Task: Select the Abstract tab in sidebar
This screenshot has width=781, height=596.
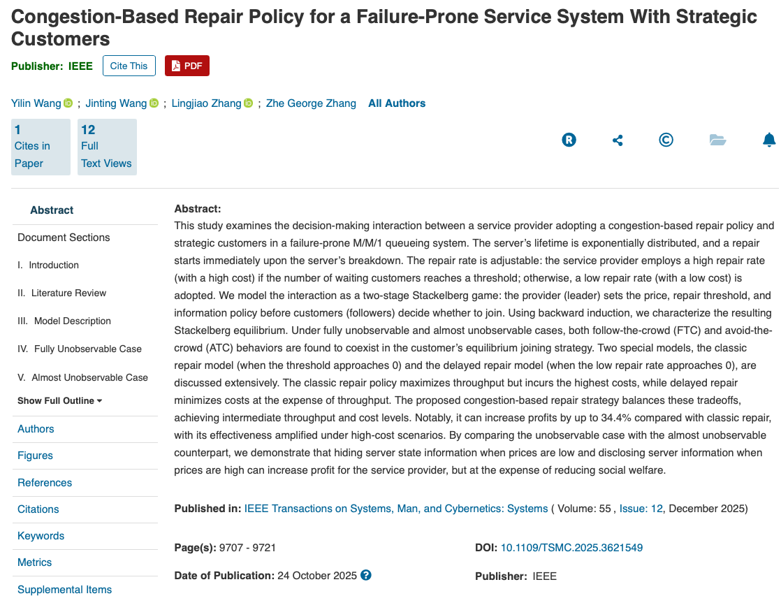Action: 52,210
